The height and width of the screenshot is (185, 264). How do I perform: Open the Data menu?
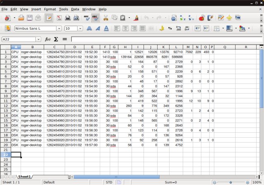click(75, 9)
